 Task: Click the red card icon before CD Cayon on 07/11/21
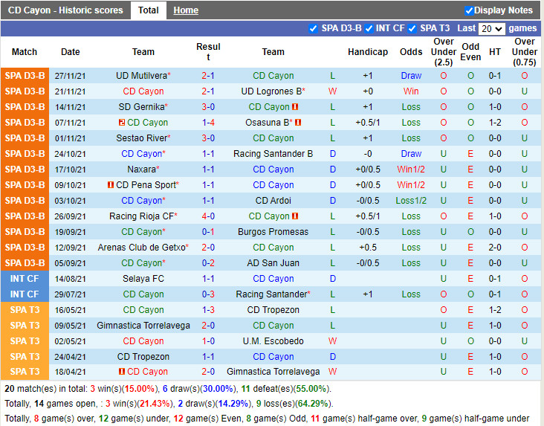[122, 122]
